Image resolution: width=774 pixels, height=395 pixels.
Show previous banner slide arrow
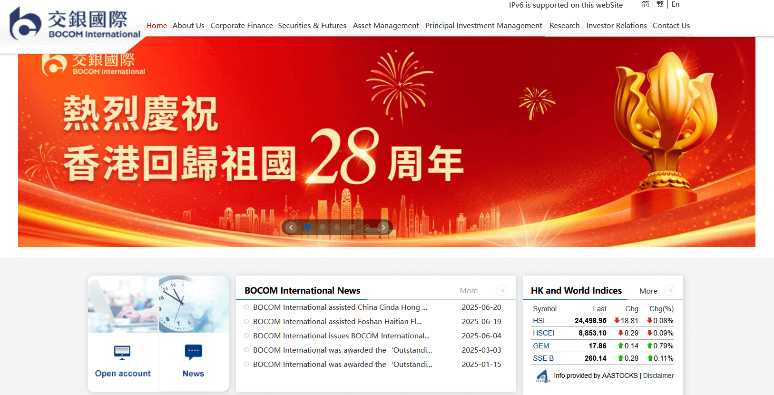point(292,227)
